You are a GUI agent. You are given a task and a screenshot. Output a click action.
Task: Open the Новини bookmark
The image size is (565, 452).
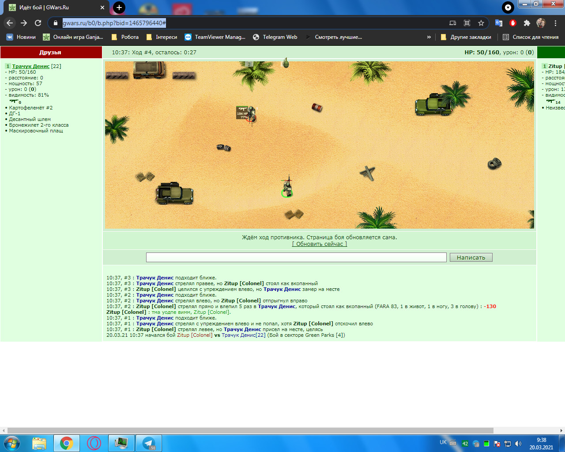click(x=21, y=37)
